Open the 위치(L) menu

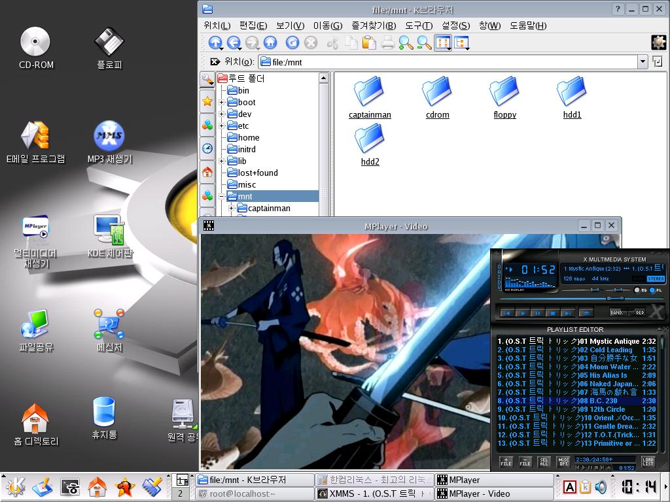217,25
